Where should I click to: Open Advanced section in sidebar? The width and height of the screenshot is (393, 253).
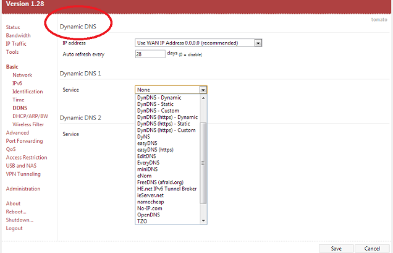pyautogui.click(x=17, y=133)
